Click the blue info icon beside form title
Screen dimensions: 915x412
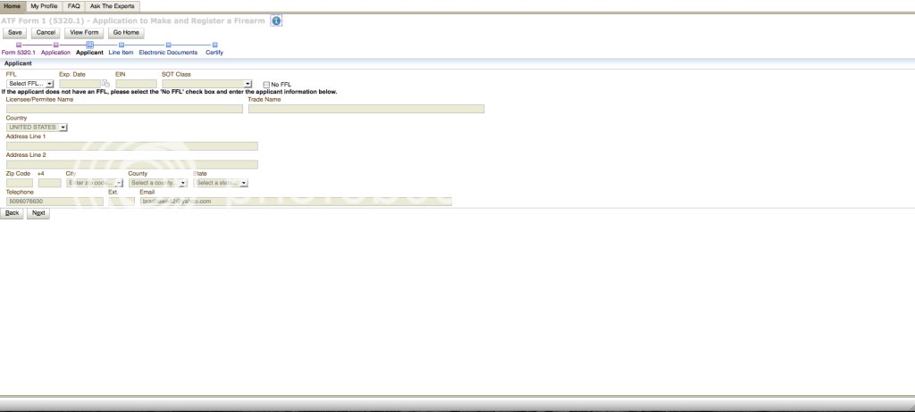point(276,20)
